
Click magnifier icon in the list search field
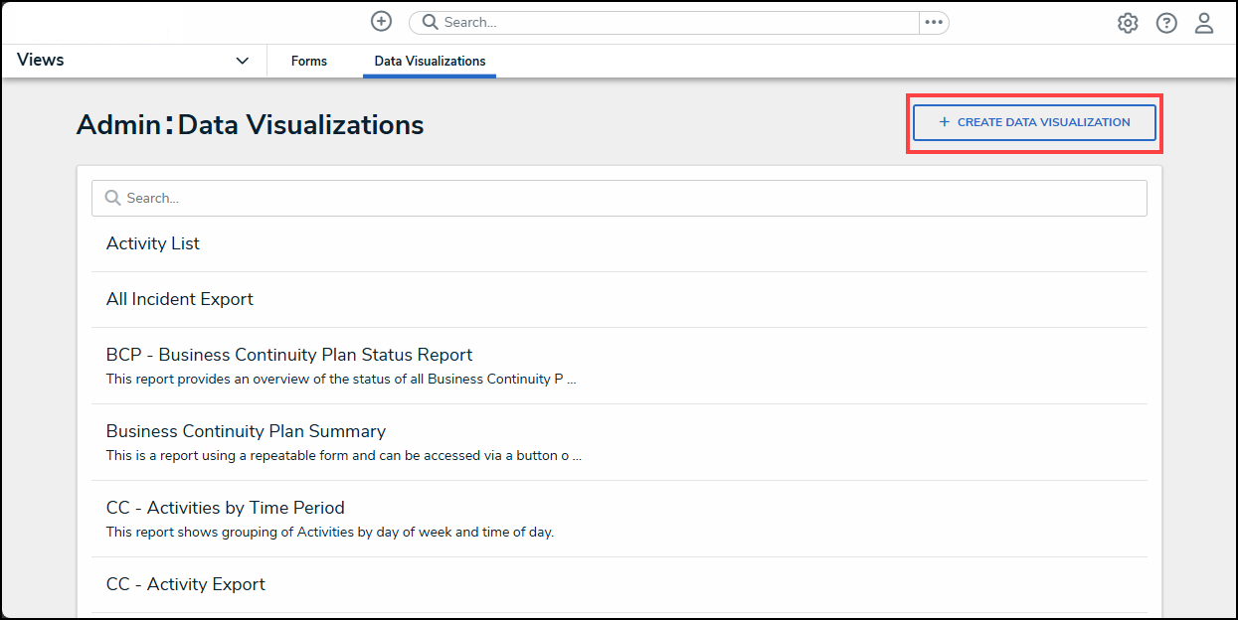[x=113, y=198]
